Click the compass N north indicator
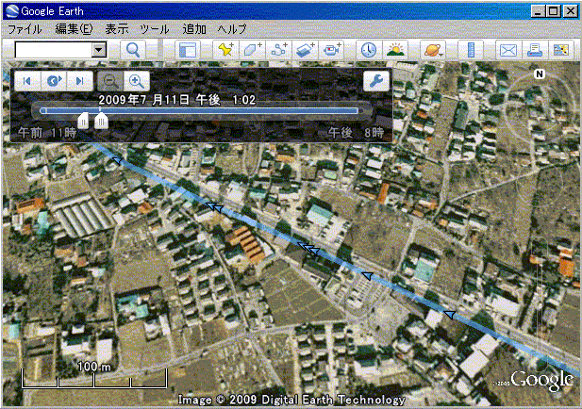The image size is (582, 409). (540, 74)
